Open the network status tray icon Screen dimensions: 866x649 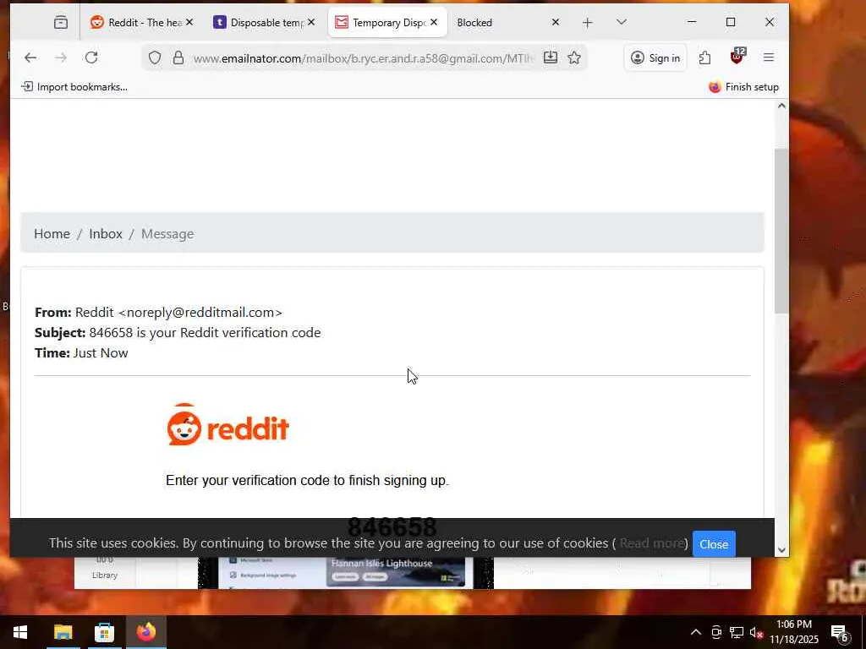click(x=737, y=632)
